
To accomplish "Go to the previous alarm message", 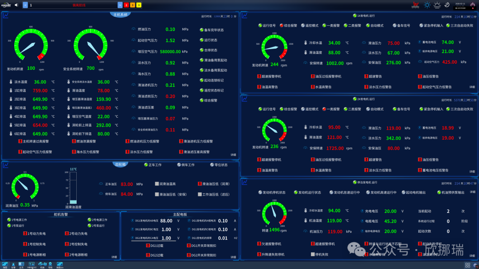I will [x=25, y=5].
